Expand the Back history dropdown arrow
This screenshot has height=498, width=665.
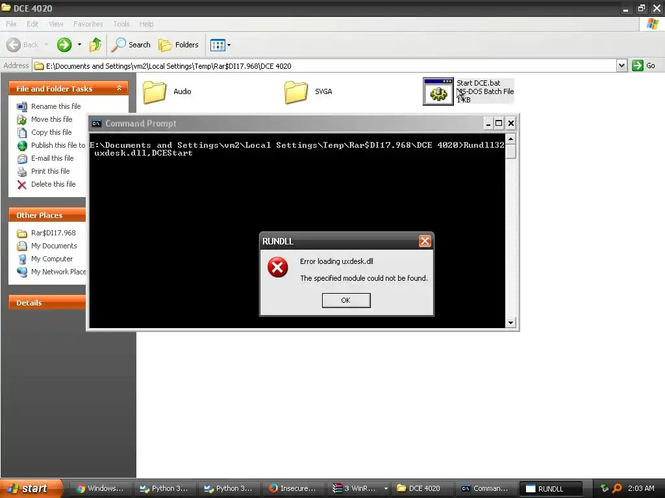pyautogui.click(x=46, y=45)
